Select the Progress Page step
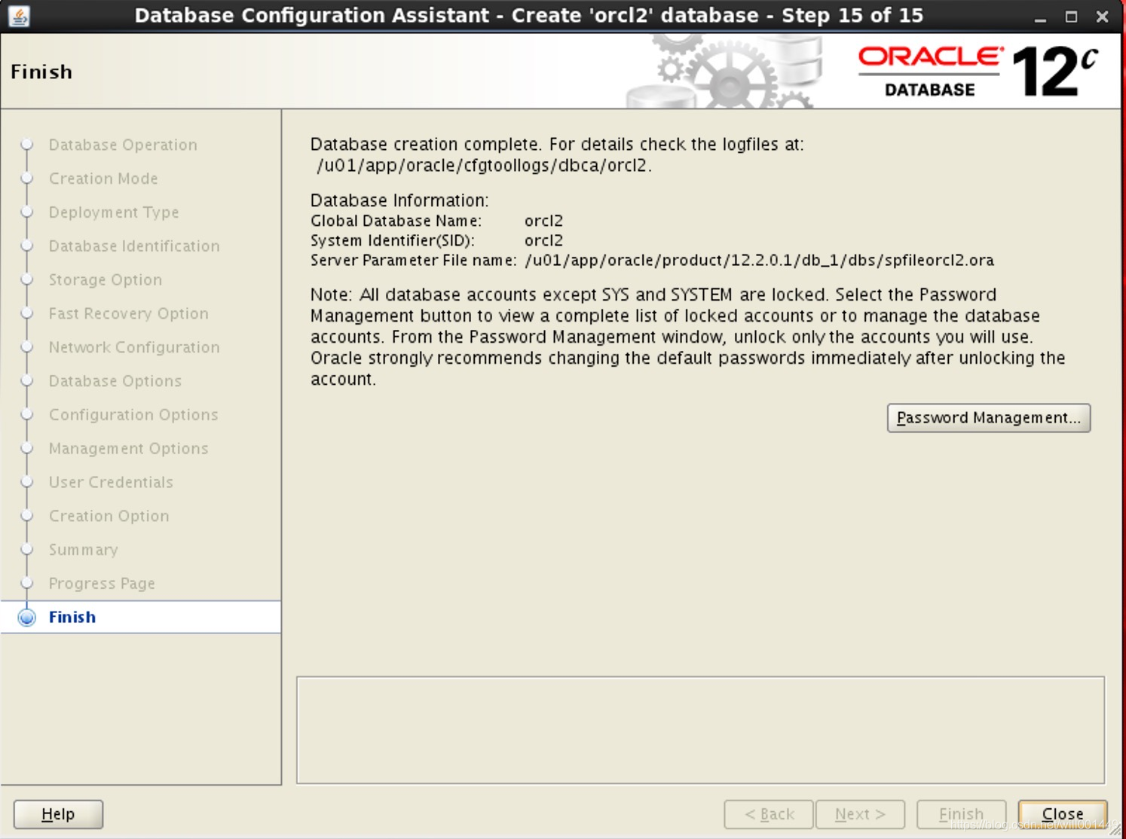 [x=102, y=583]
